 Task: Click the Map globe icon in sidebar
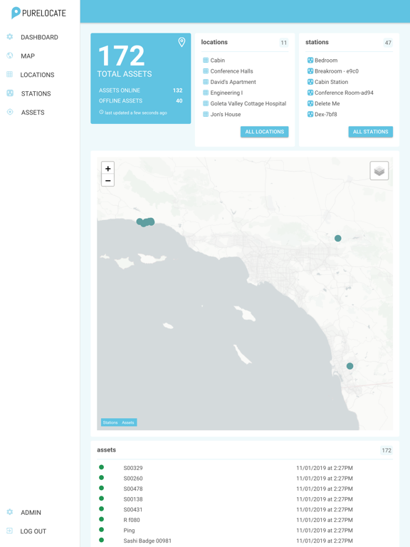coord(10,56)
